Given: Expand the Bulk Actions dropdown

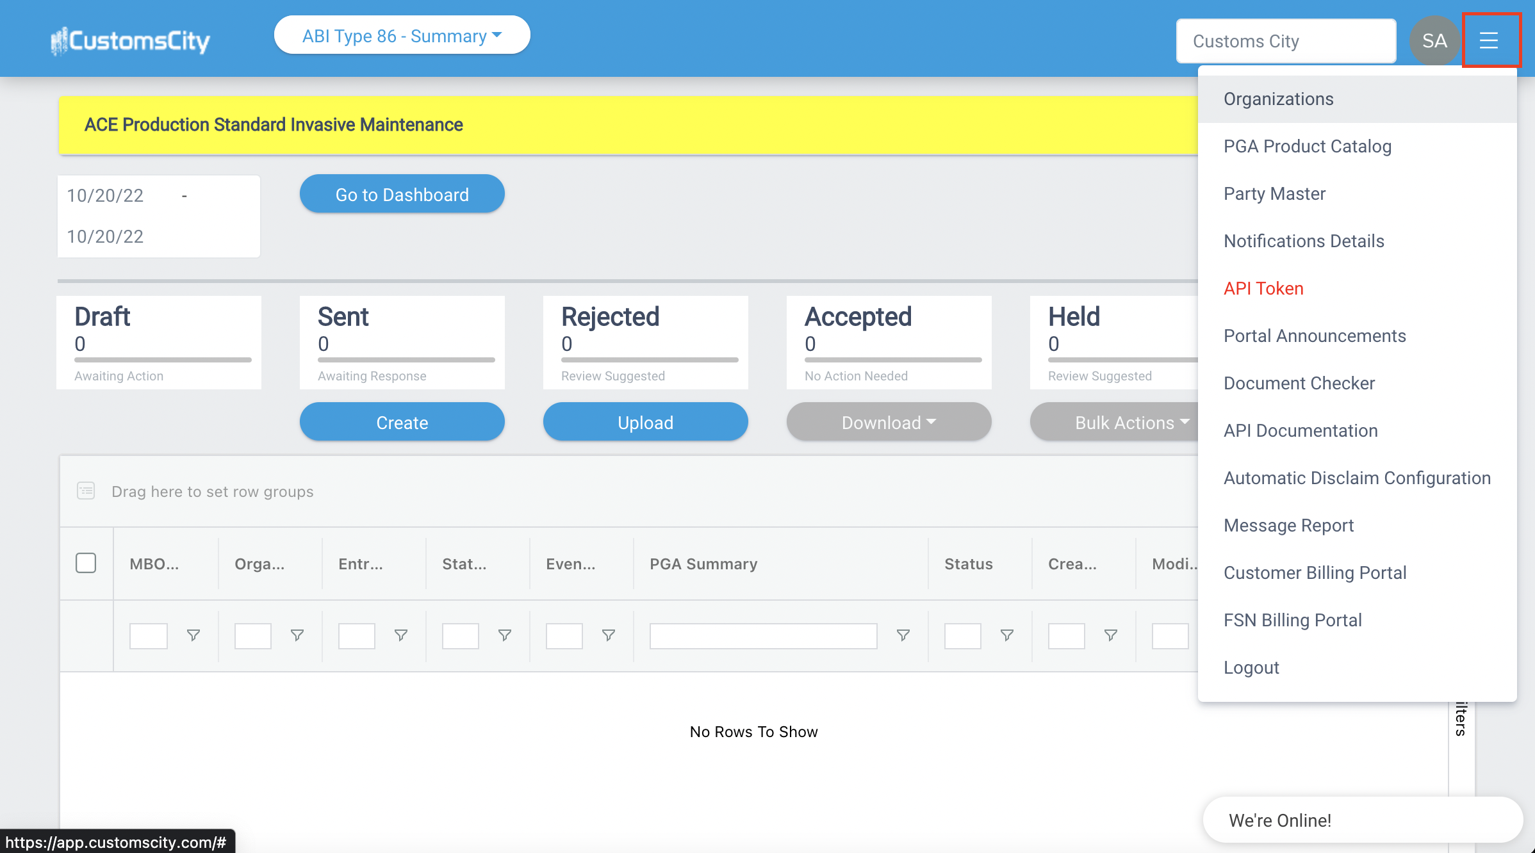Looking at the screenshot, I should pos(1115,422).
